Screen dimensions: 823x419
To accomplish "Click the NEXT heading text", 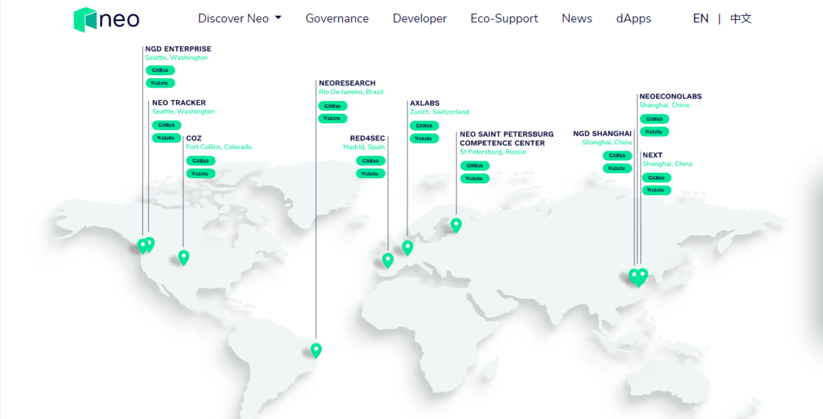I will click(x=653, y=155).
